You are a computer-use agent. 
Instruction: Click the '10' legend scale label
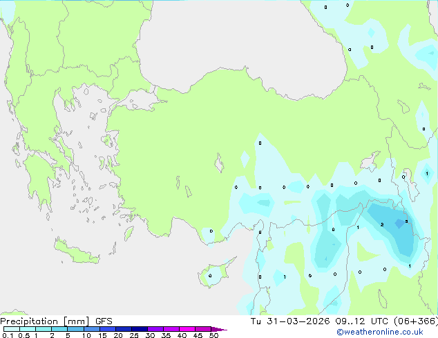pos(86,335)
